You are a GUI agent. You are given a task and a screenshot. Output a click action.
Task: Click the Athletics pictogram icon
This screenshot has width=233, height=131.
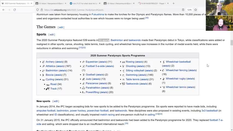(x=43, y=66)
